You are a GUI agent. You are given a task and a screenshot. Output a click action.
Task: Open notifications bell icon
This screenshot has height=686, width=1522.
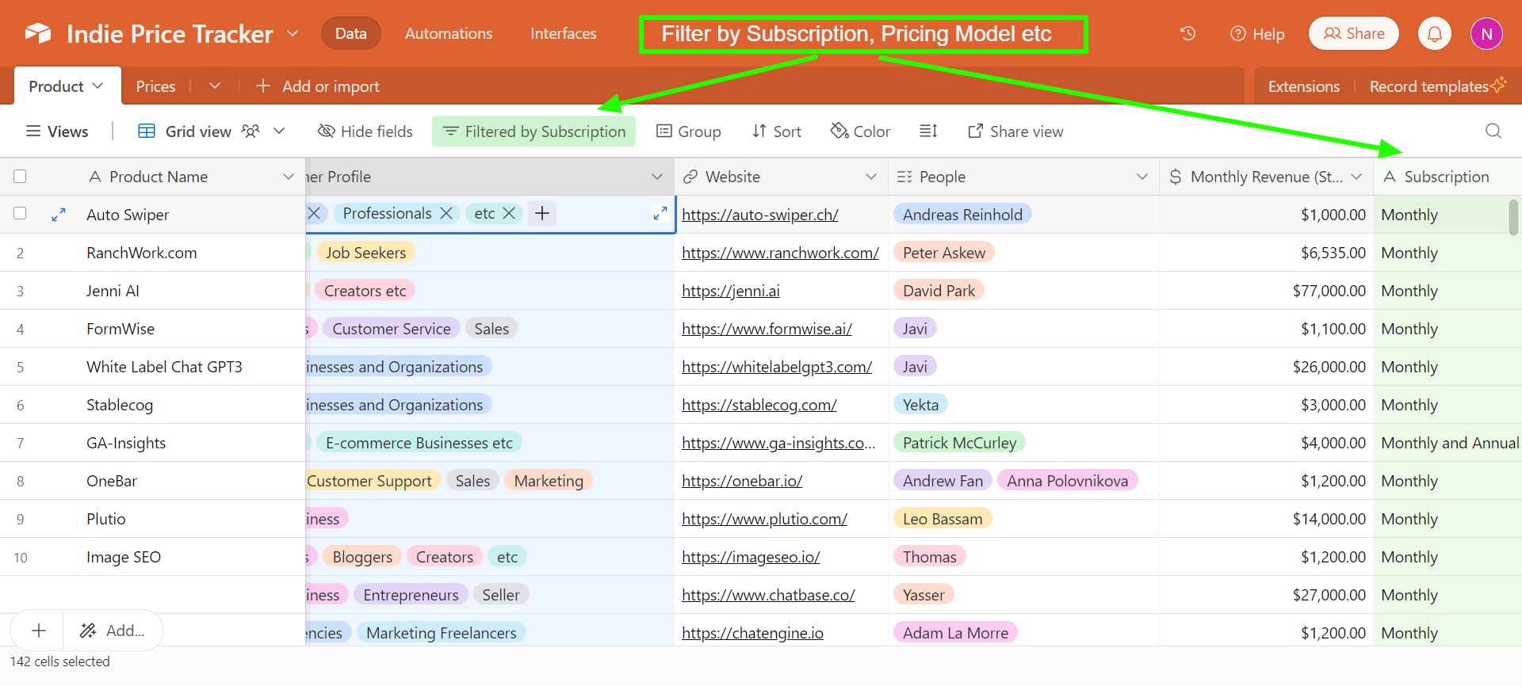[x=1434, y=33]
